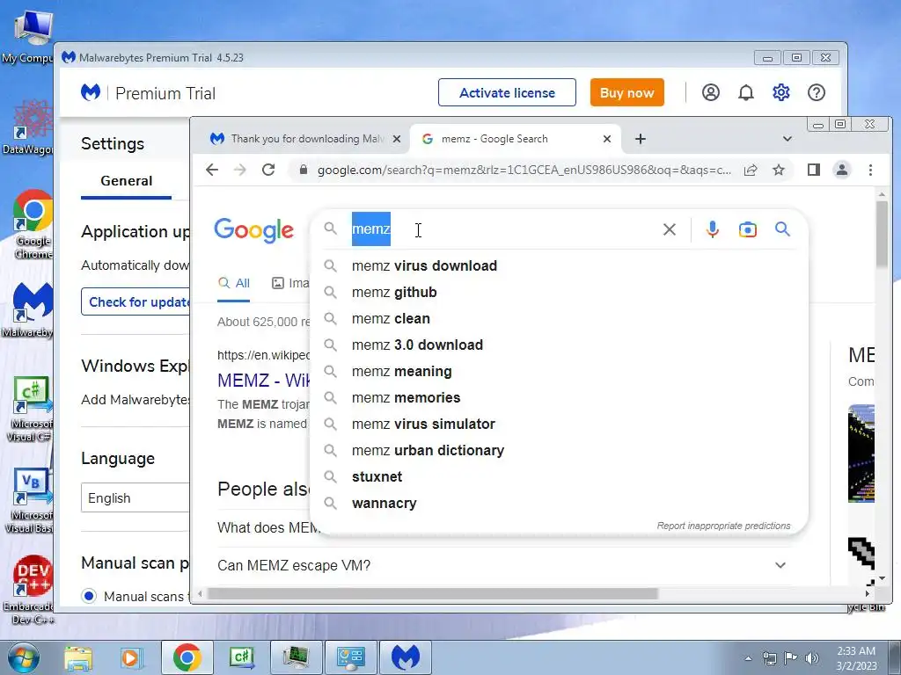Choose suggestion memz memories
The height and width of the screenshot is (675, 901).
(x=559, y=398)
